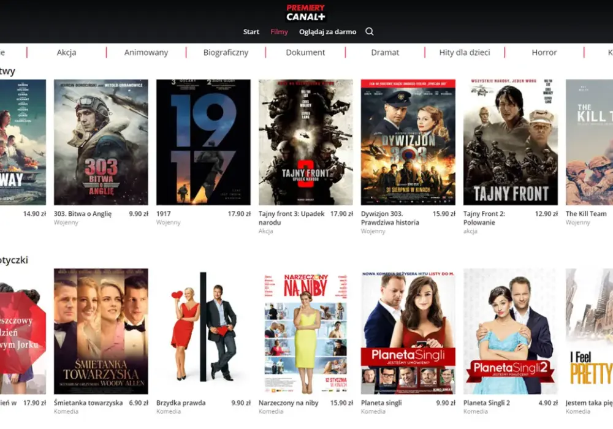Click the 6.90 zł price of Śmietanka towarzyska
This screenshot has height=429, width=613.
coord(139,403)
